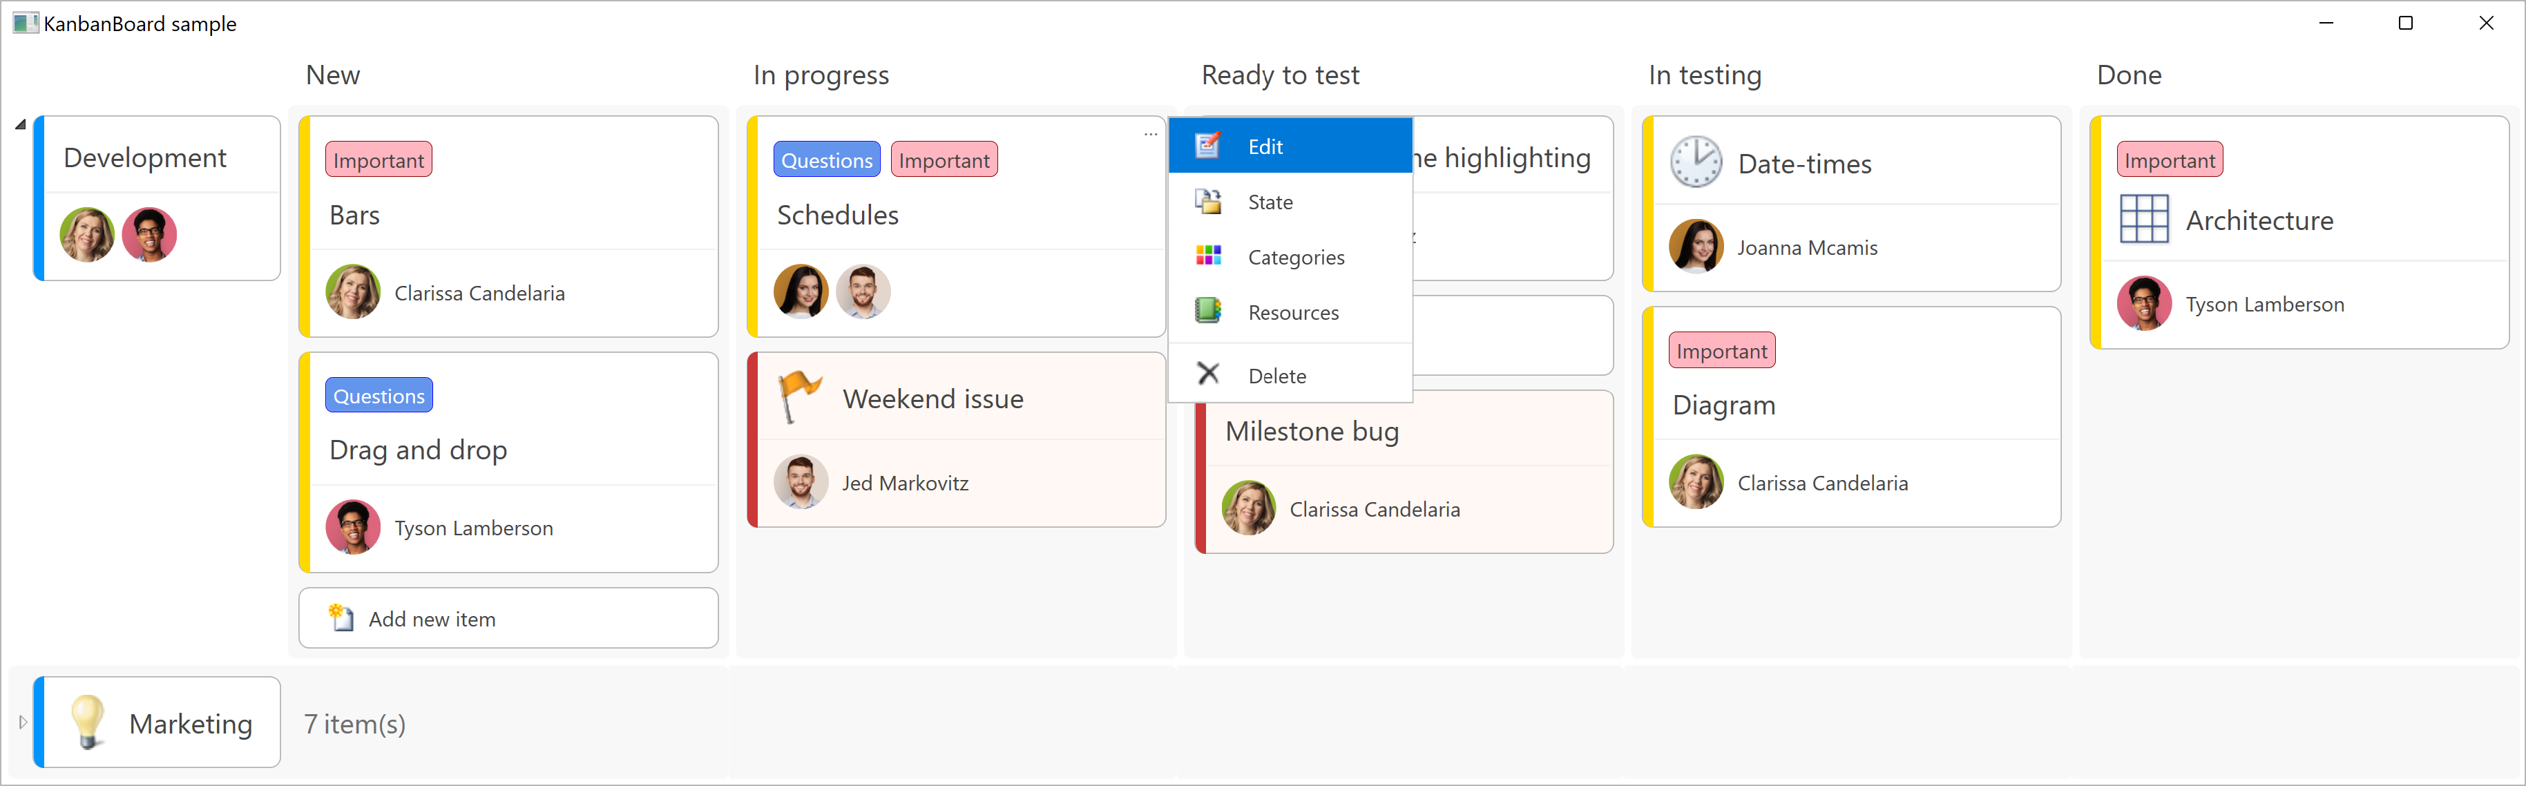The width and height of the screenshot is (2526, 786).
Task: Click the colorful Categories icon
Action: pos(1208,256)
